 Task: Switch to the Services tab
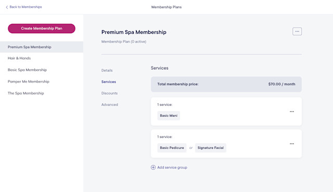tap(109, 81)
